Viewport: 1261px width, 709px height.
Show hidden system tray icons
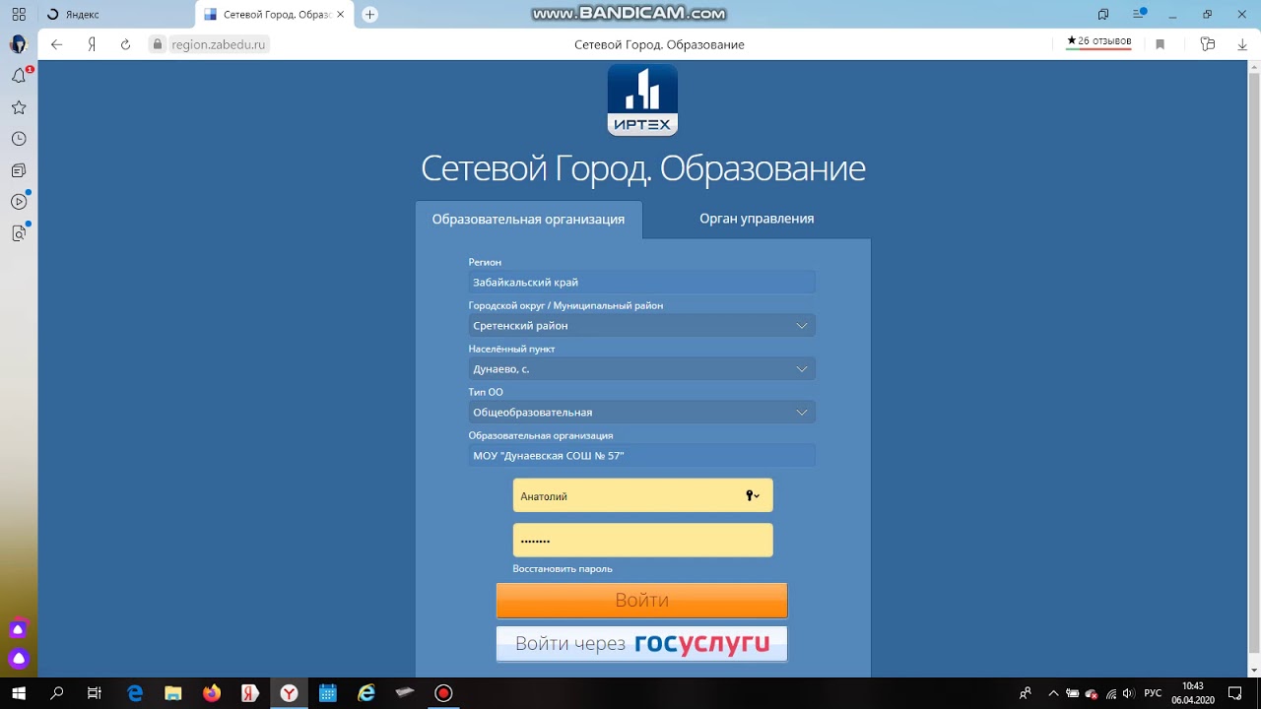[1053, 693]
